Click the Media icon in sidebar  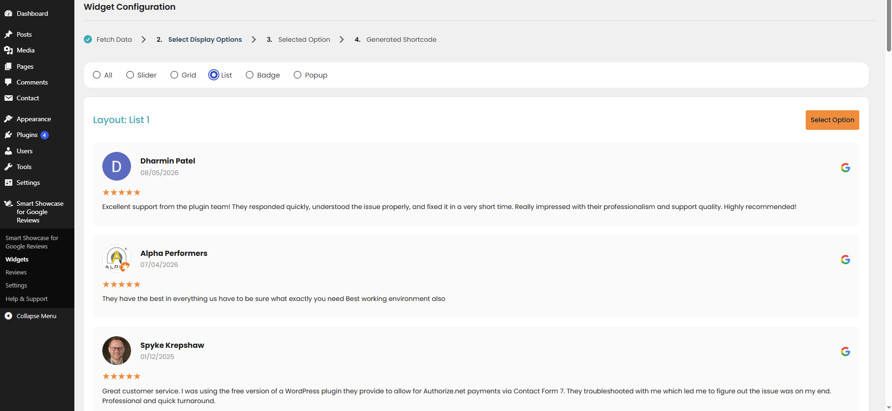coord(8,50)
